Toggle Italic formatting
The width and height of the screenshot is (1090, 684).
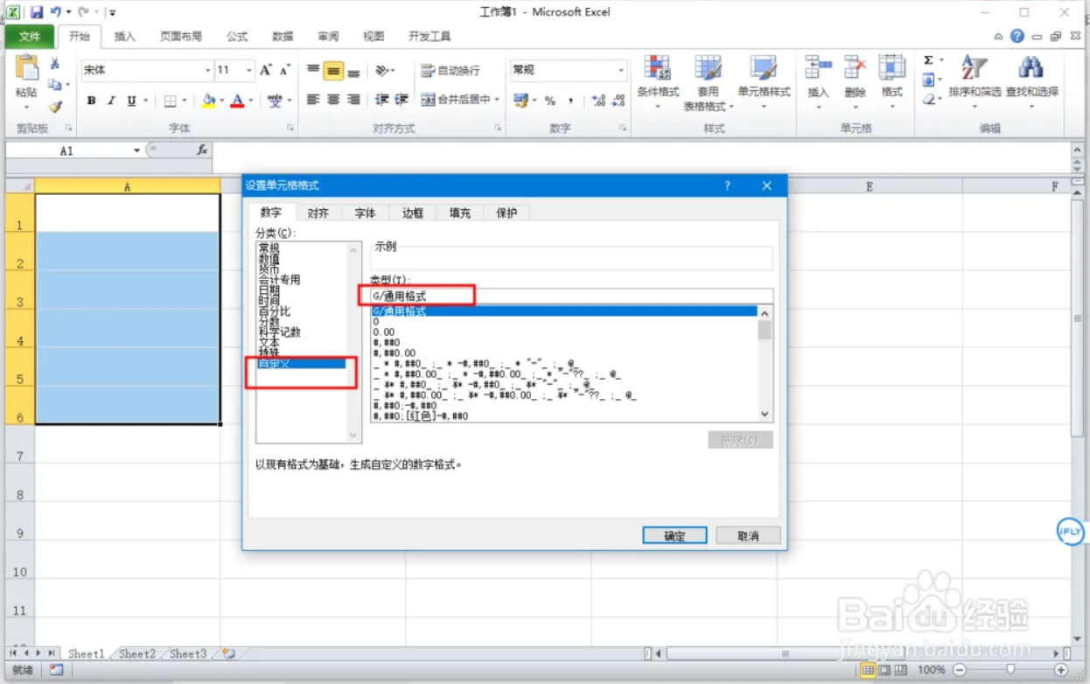tap(111, 101)
